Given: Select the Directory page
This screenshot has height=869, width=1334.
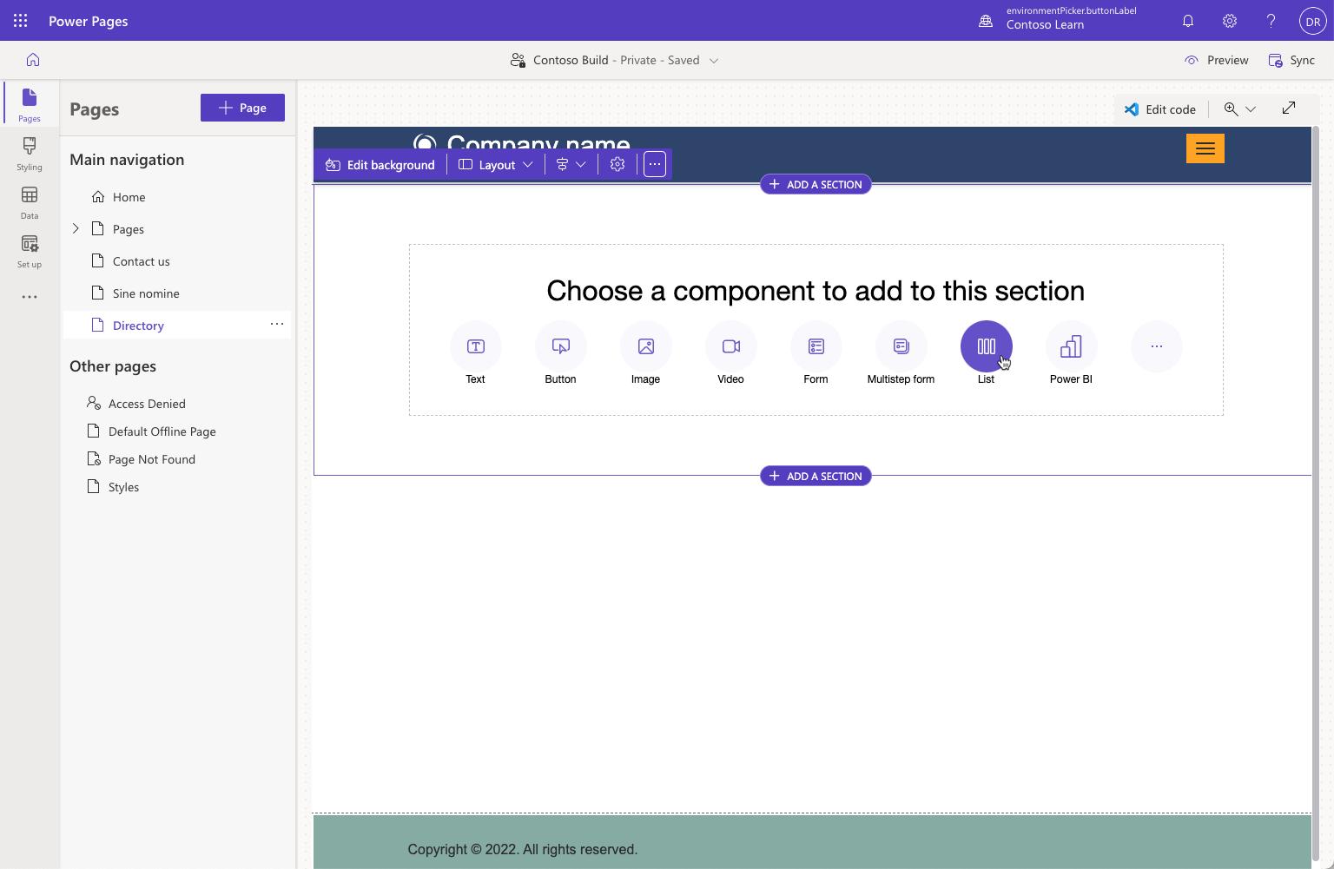Looking at the screenshot, I should [139, 325].
